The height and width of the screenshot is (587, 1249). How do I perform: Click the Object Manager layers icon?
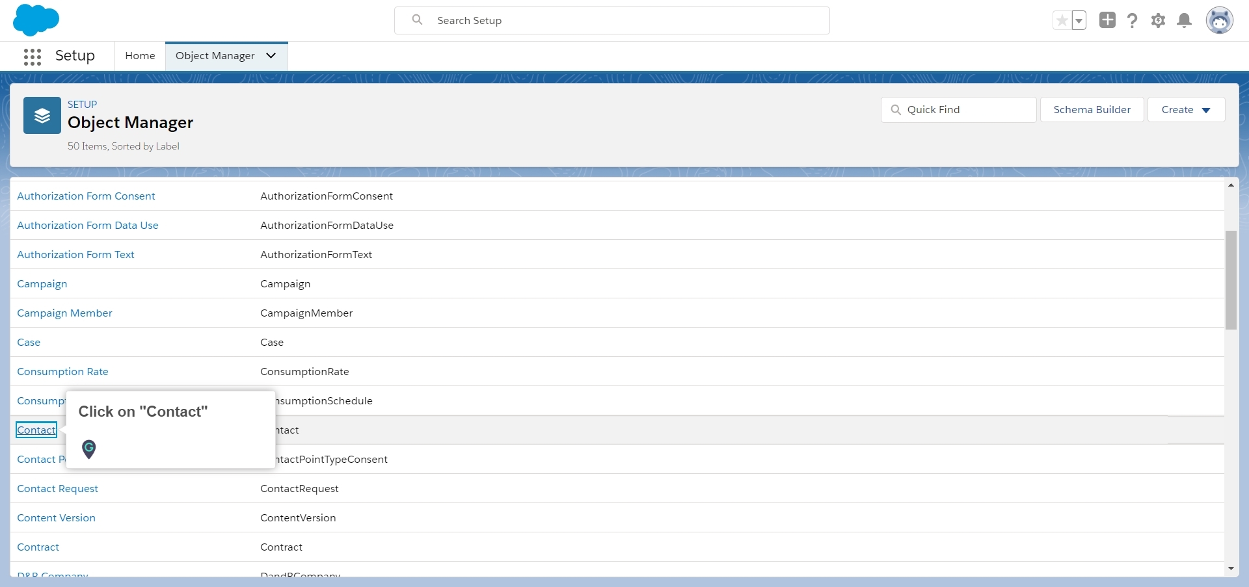(x=42, y=116)
